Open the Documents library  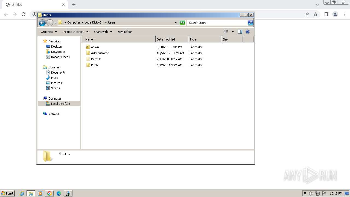coord(58,73)
